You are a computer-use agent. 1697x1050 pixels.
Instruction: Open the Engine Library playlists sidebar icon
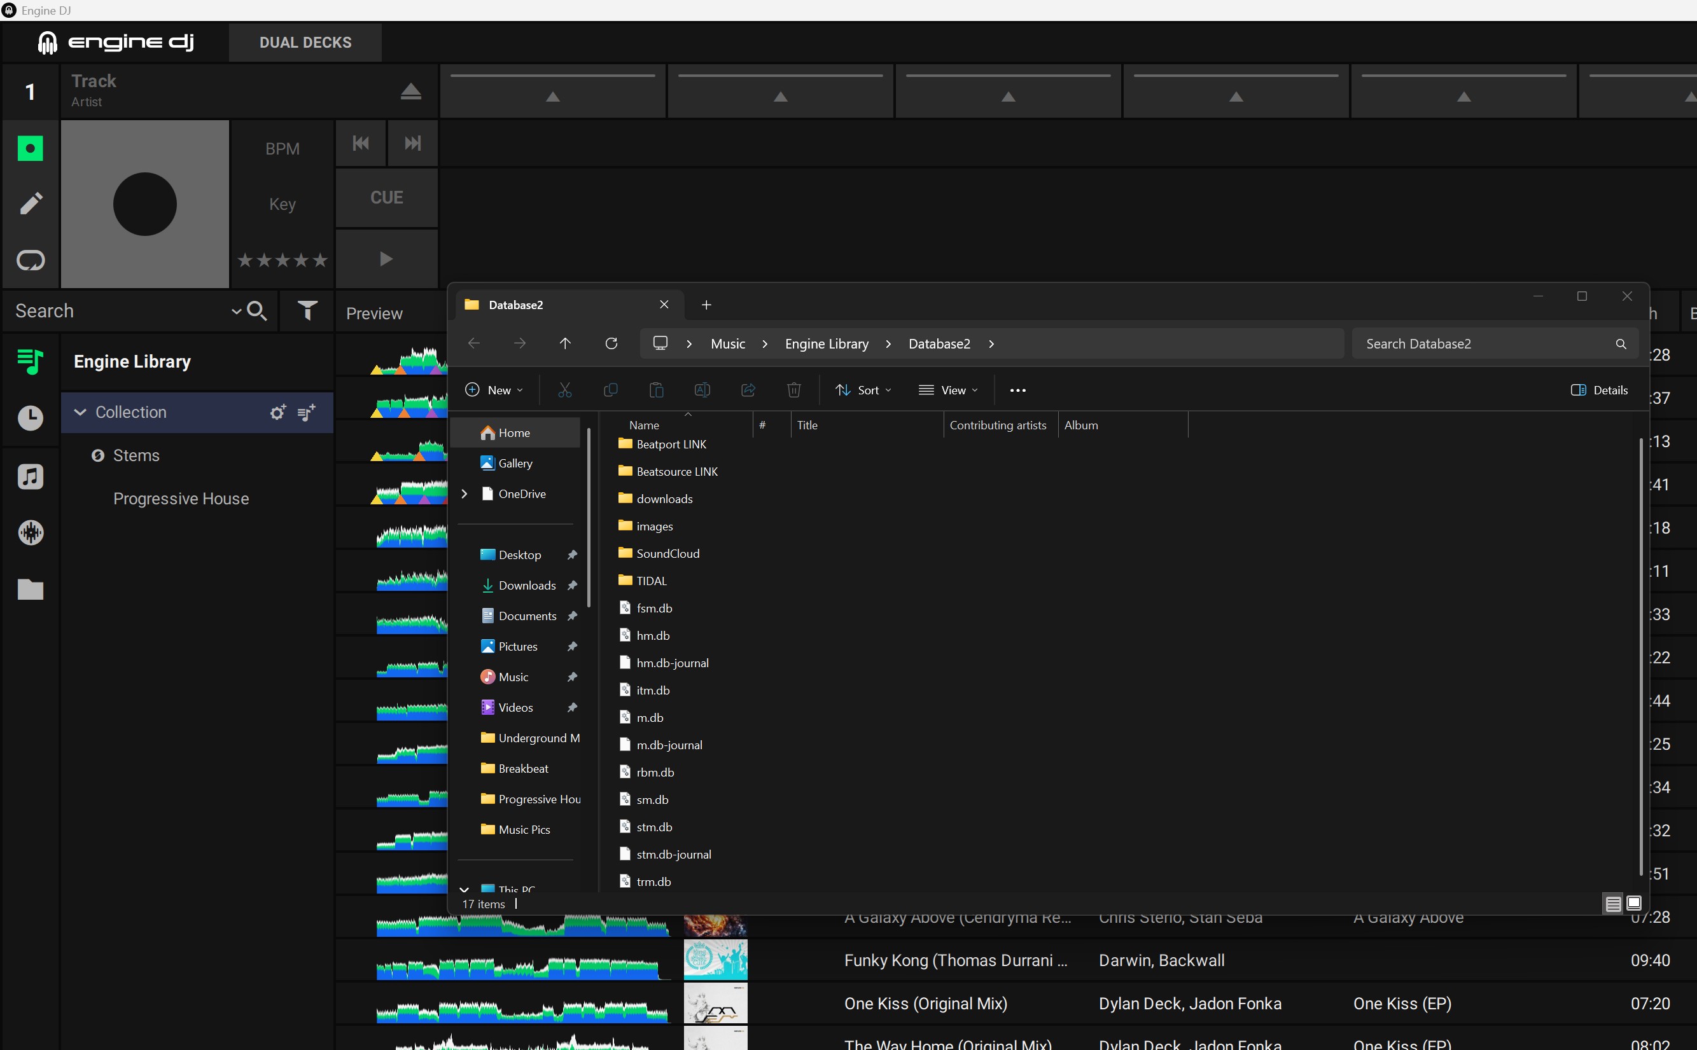point(30,361)
